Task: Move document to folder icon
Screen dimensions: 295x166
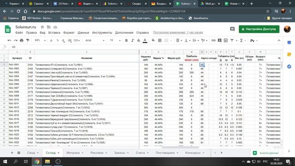Action: [48, 27]
